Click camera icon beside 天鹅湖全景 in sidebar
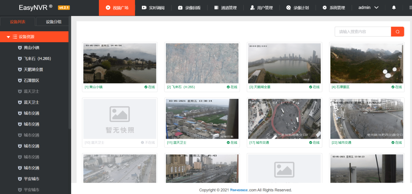 (x=20, y=70)
